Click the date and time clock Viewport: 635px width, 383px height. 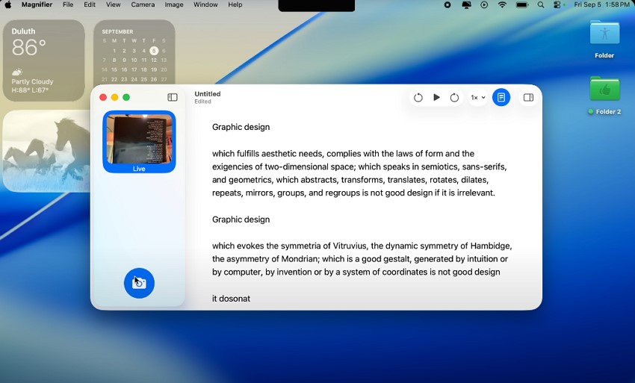(x=602, y=5)
